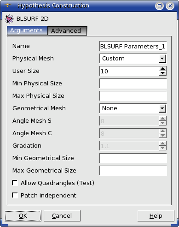Click the title bar window menu icon
The height and width of the screenshot is (227, 179).
click(8, 6)
